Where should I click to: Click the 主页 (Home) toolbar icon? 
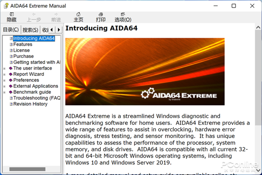click(78, 17)
